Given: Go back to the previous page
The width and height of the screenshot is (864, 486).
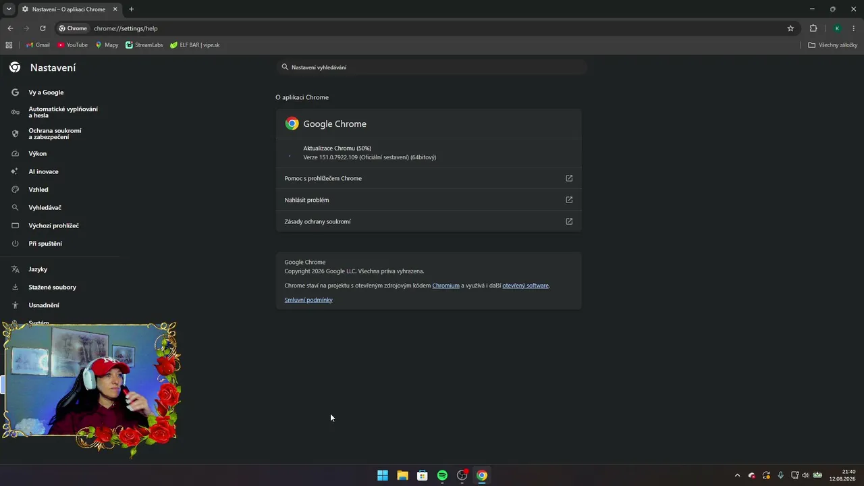Looking at the screenshot, I should (x=10, y=28).
